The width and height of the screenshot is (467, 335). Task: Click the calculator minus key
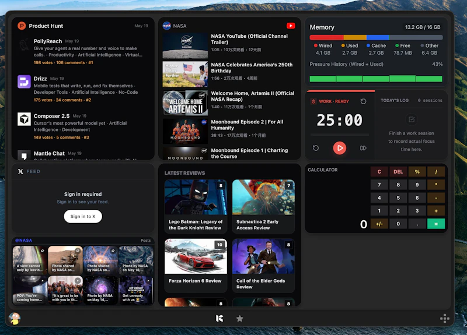tap(436, 198)
